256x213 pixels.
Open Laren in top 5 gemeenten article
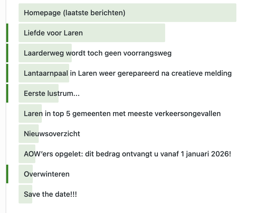122,113
